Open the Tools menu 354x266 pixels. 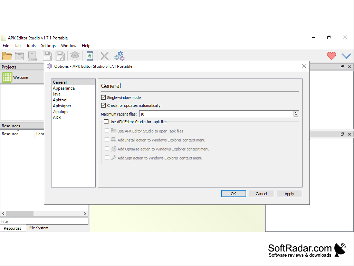(31, 45)
